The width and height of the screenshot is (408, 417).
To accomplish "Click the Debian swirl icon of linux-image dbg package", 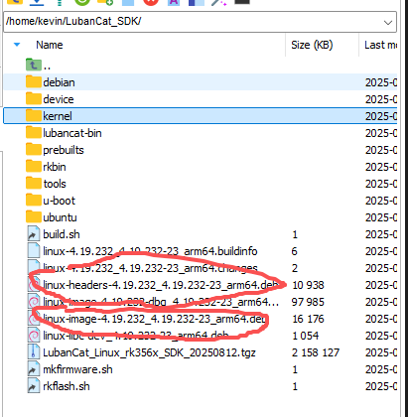I will point(34,302).
